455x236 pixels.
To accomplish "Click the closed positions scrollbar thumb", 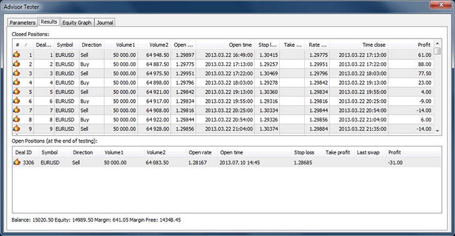I will (438, 51).
